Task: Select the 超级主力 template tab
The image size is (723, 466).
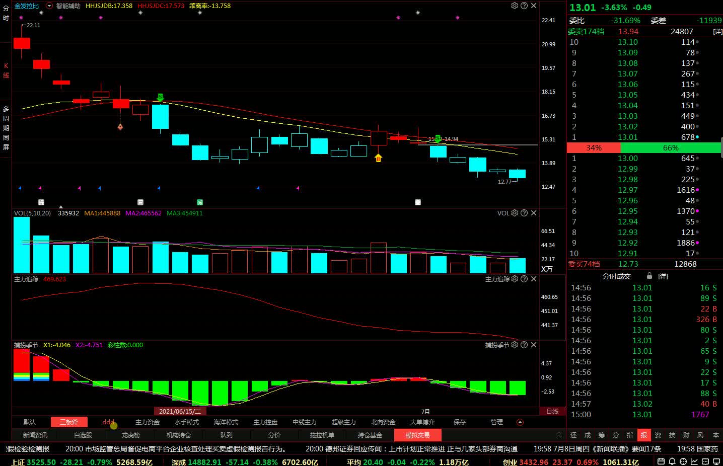Action: (x=344, y=422)
